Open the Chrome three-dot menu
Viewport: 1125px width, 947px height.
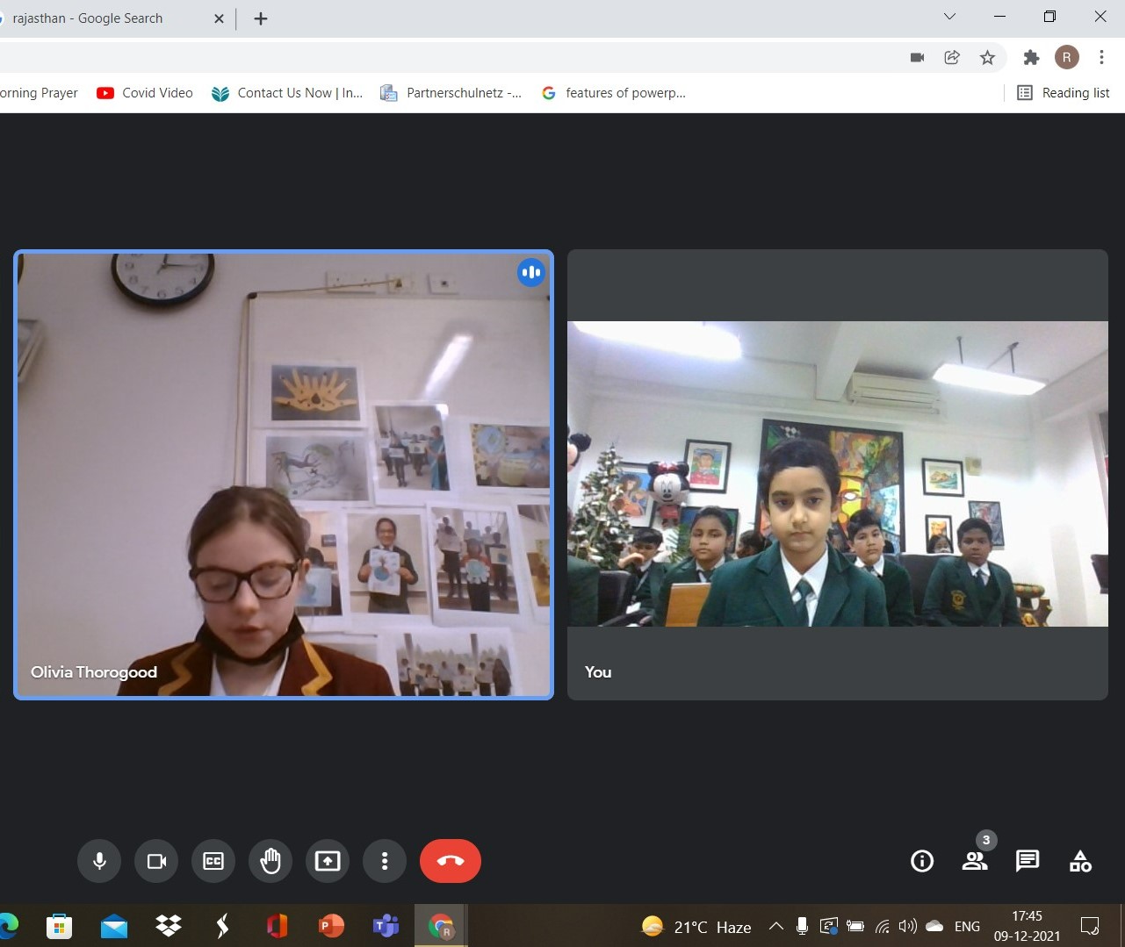1101,58
